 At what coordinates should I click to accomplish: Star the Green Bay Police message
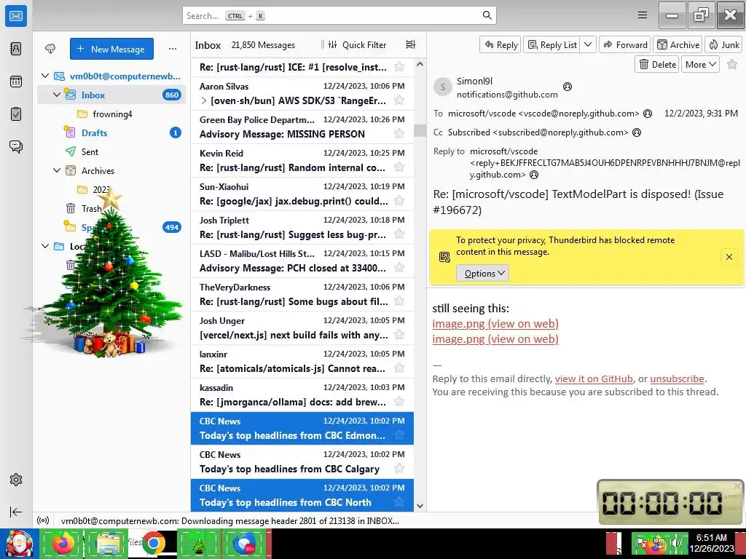pyautogui.click(x=399, y=134)
